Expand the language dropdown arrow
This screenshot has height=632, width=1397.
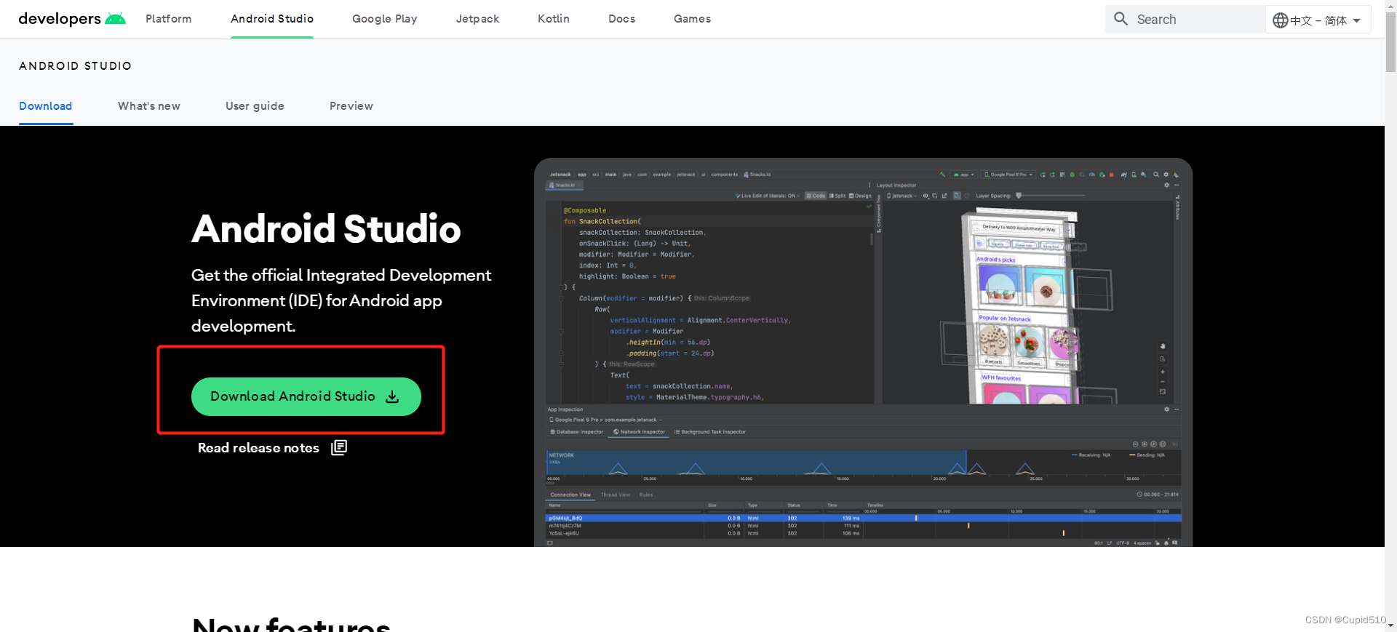pos(1356,21)
